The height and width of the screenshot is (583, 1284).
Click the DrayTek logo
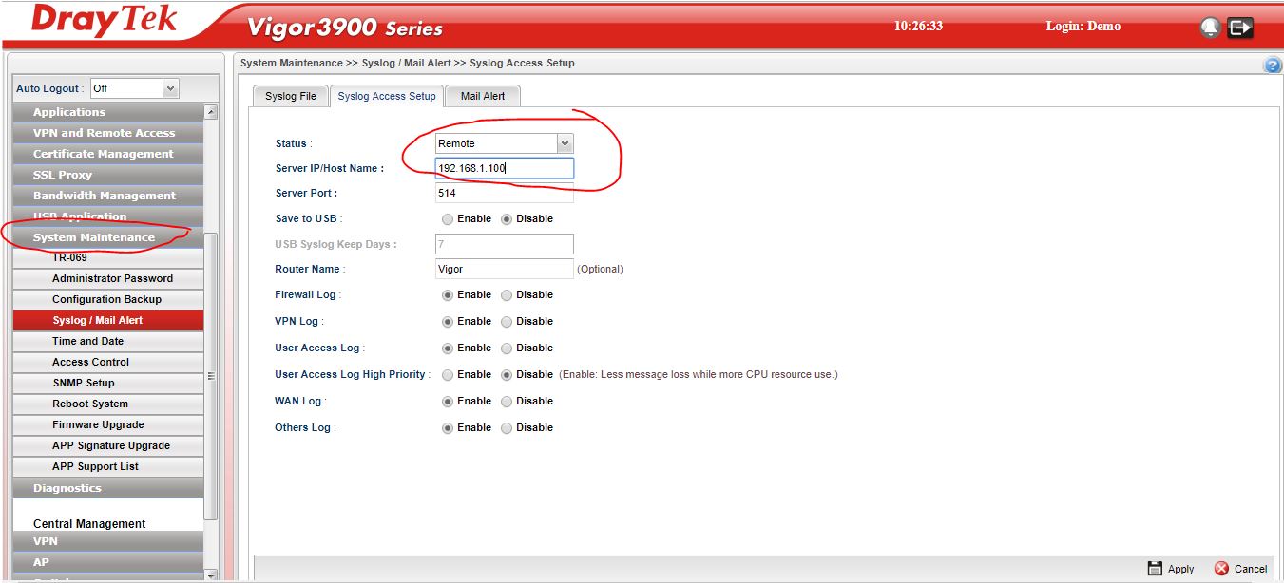click(x=105, y=23)
